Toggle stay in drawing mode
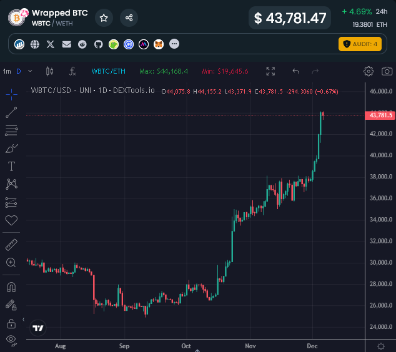The height and width of the screenshot is (352, 396). (11, 305)
